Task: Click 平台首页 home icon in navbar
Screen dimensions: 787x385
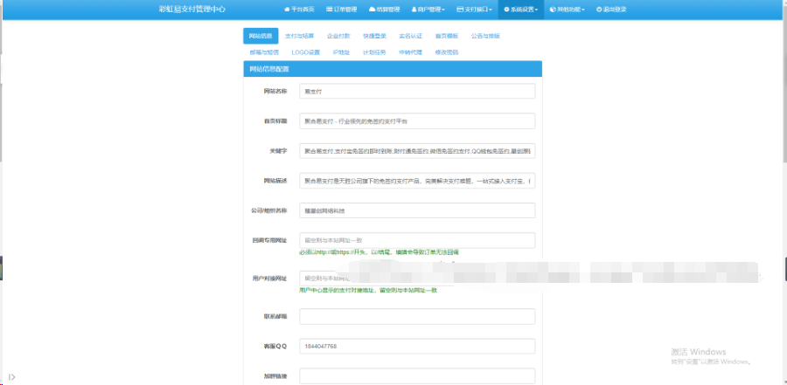Action: pyautogui.click(x=298, y=9)
